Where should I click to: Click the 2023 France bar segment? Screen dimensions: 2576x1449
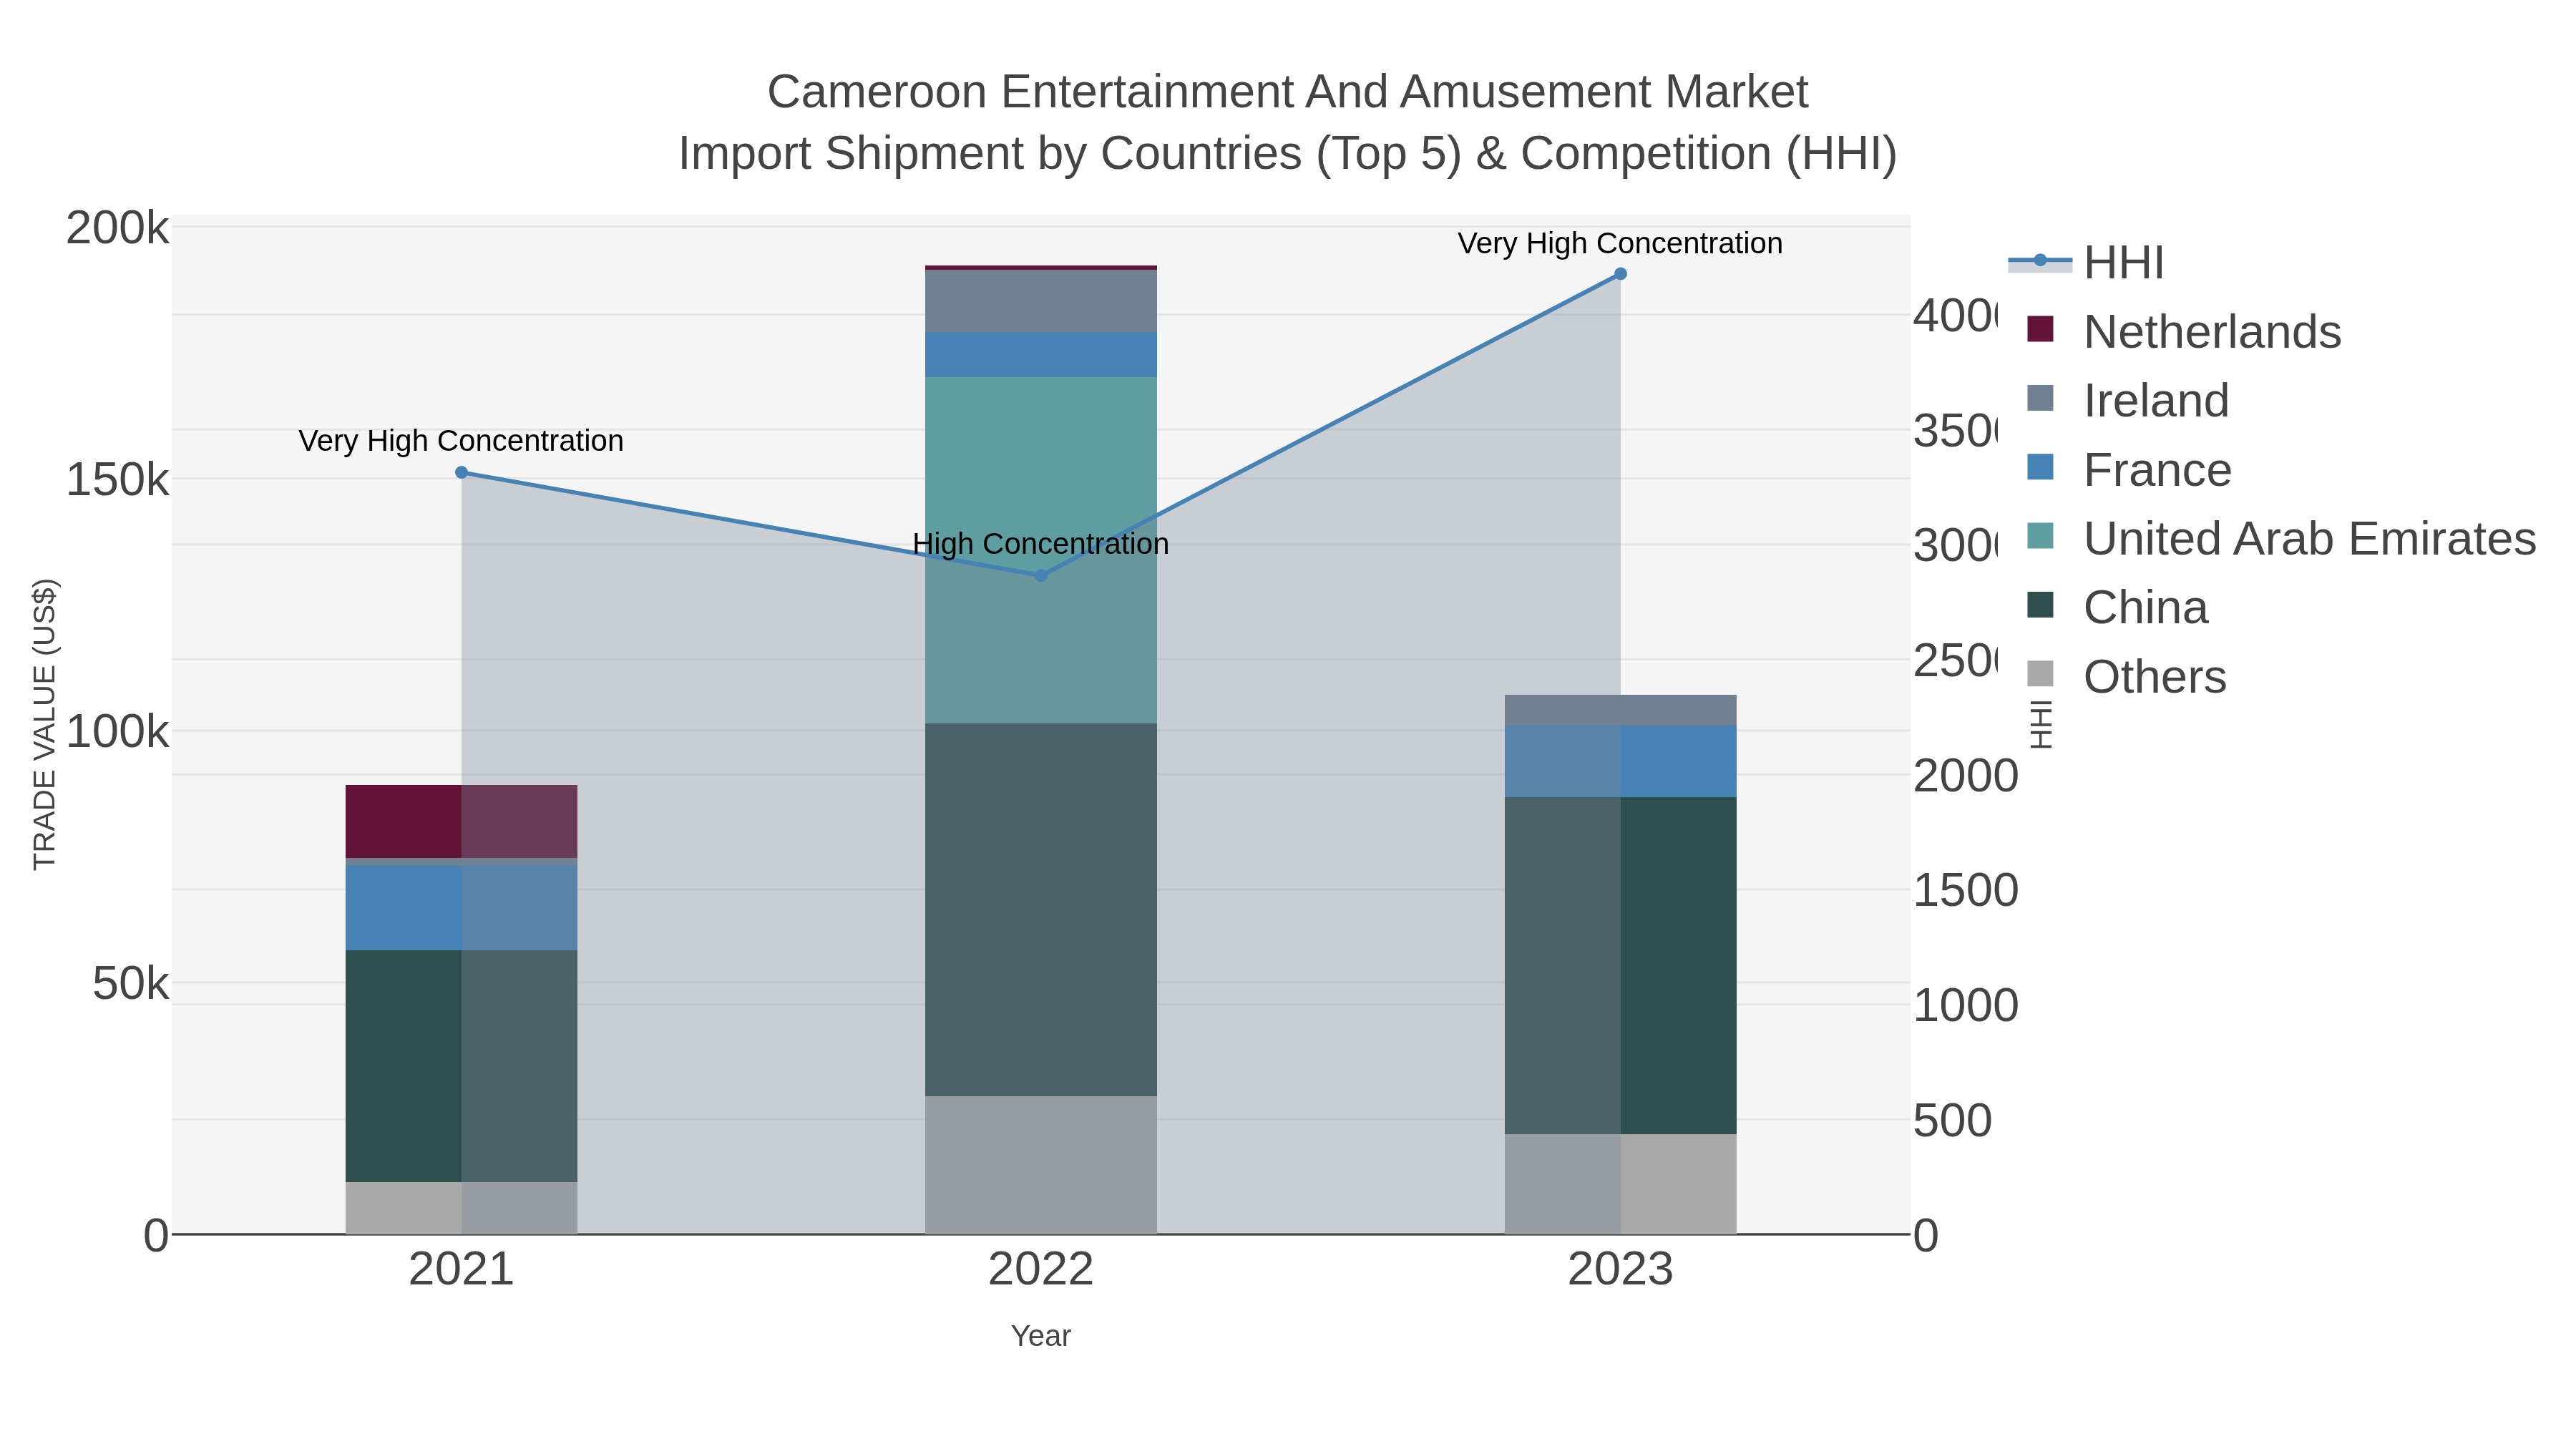coord(1620,761)
